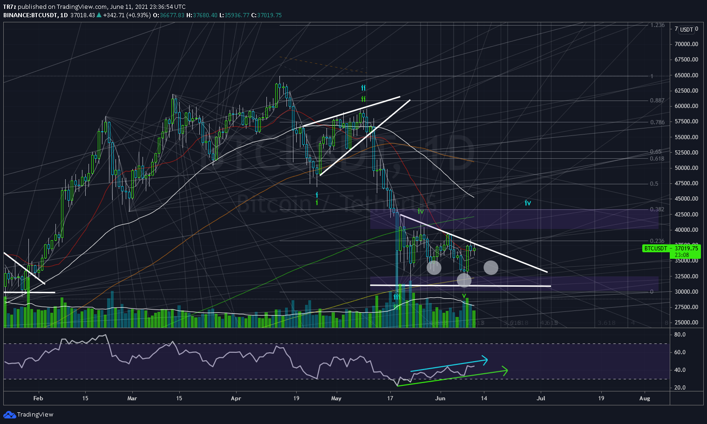Click the low value L:35936.77
Viewport: 707px width, 424px height.
coord(234,15)
